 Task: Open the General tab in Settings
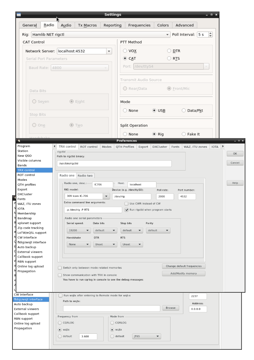pos(29,25)
